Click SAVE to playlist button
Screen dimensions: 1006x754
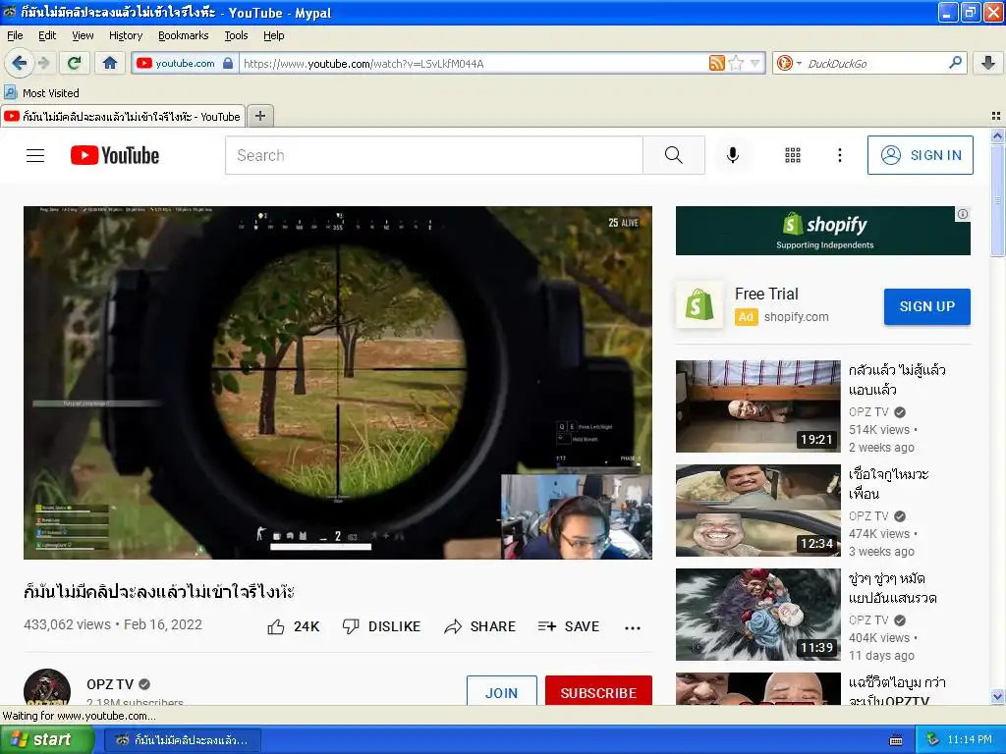tap(569, 626)
